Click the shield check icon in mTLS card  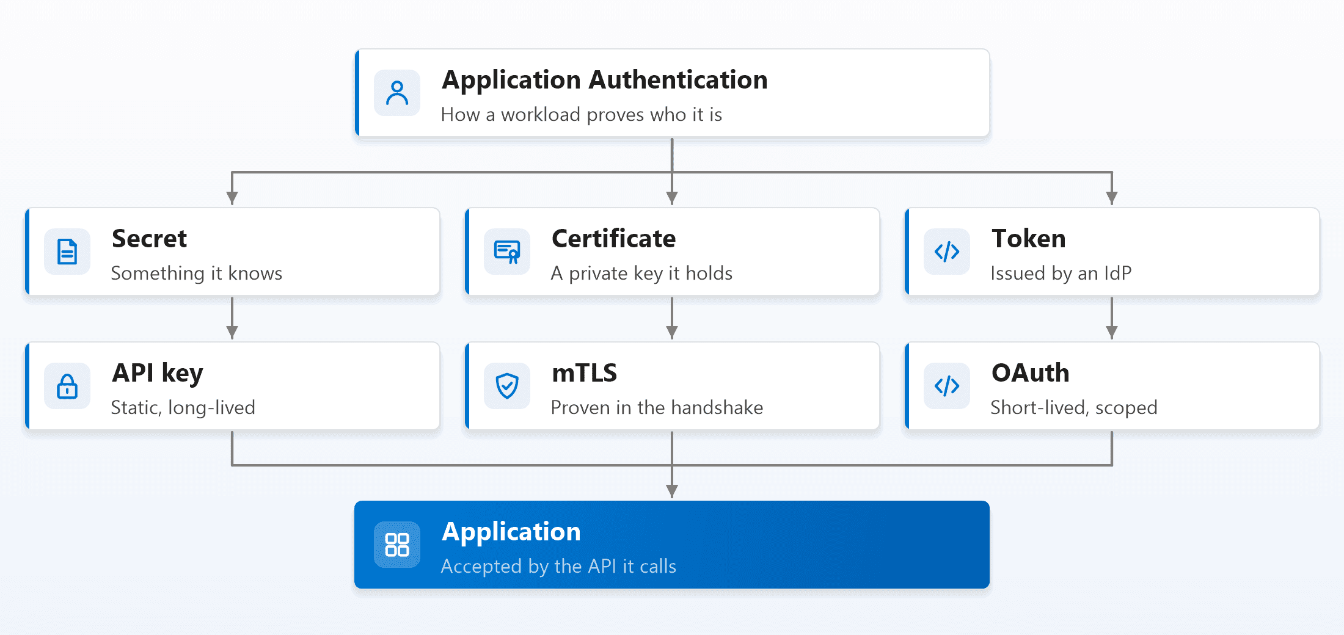pyautogui.click(x=507, y=386)
